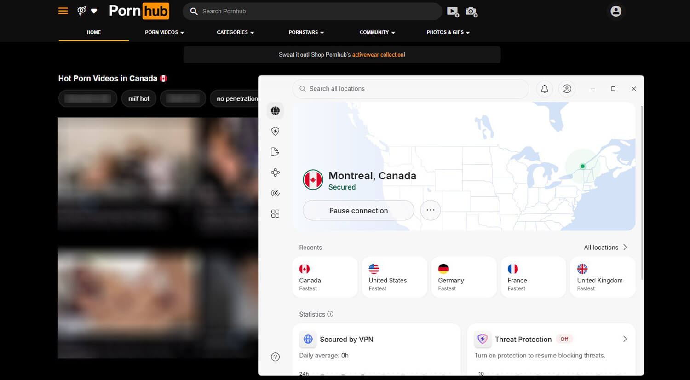This screenshot has width=690, height=380.
Task: Maximize the VPN window
Action: pos(613,89)
